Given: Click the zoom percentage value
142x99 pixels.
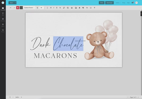Looking at the screenshot, I should 17,97.
